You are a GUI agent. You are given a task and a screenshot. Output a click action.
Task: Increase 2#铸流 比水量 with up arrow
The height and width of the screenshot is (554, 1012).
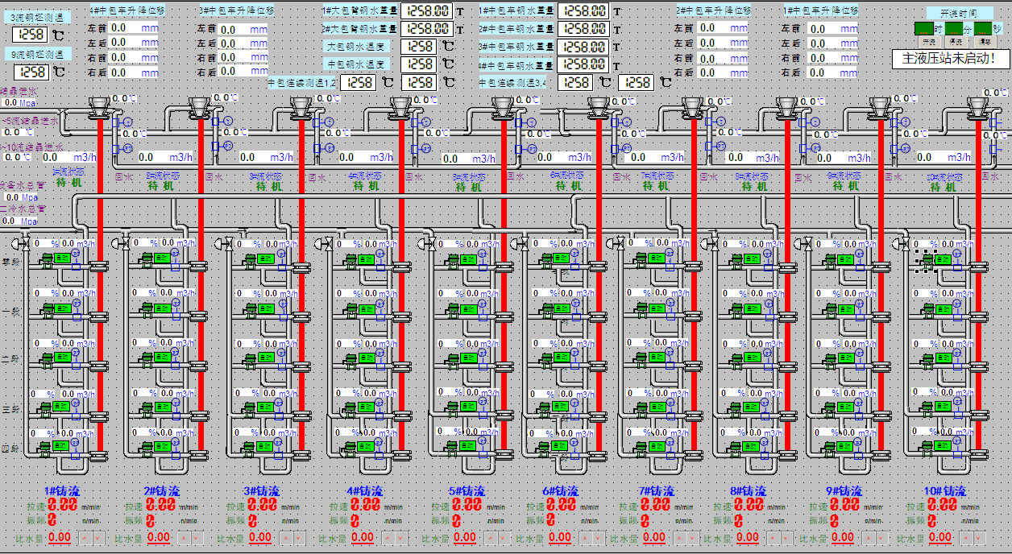[184, 537]
